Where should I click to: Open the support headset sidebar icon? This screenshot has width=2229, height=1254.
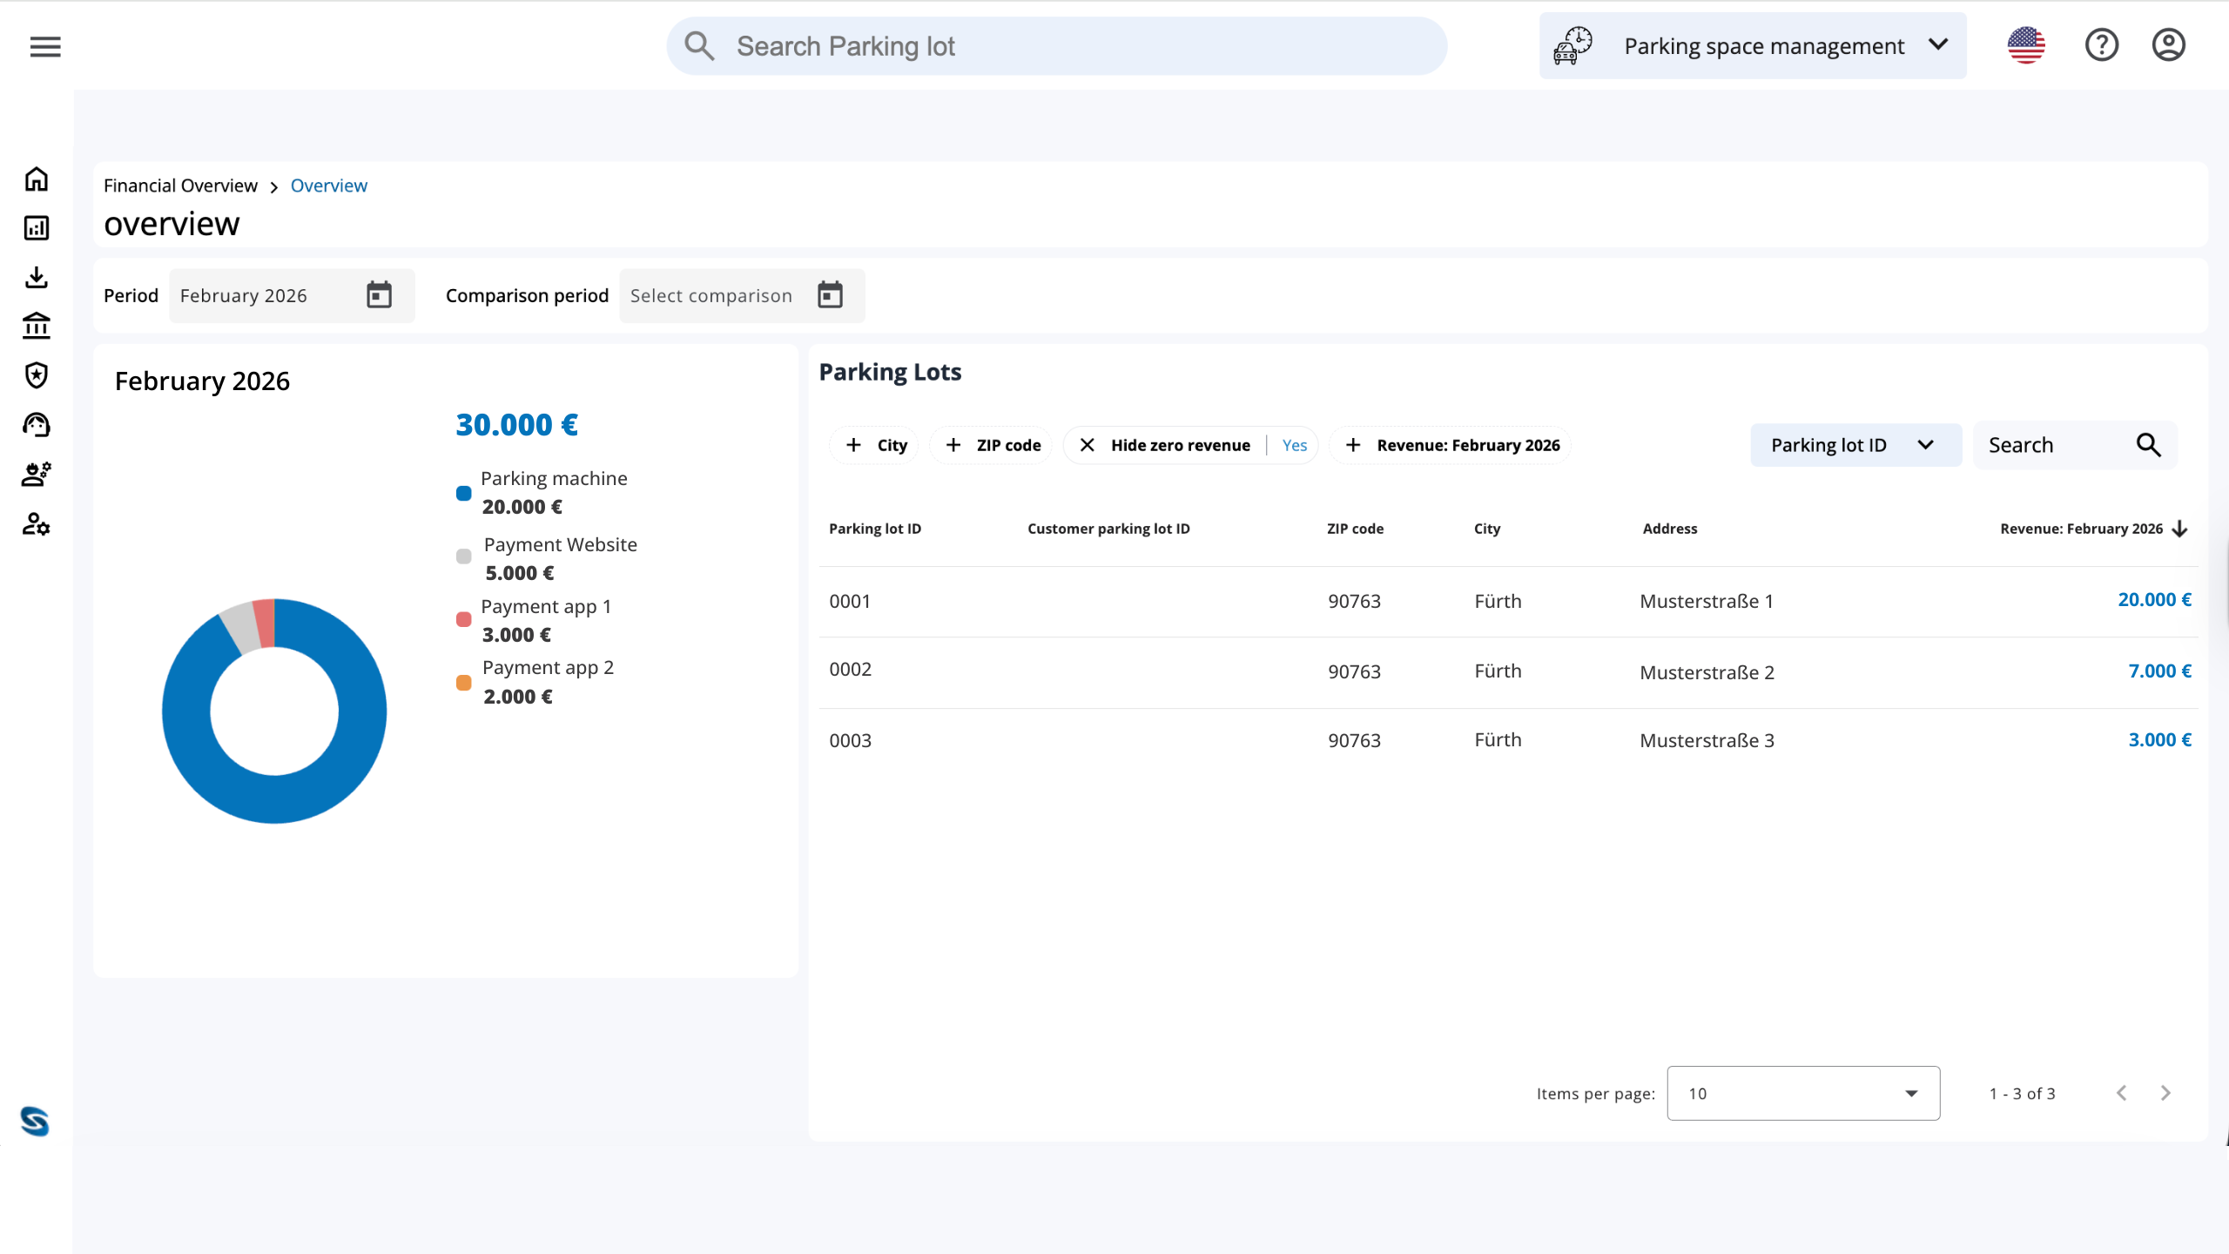(37, 425)
